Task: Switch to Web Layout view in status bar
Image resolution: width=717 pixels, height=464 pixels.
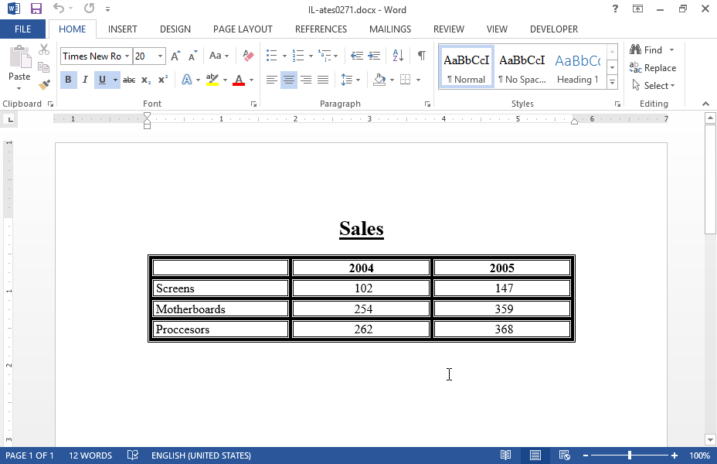Action: 564,455
